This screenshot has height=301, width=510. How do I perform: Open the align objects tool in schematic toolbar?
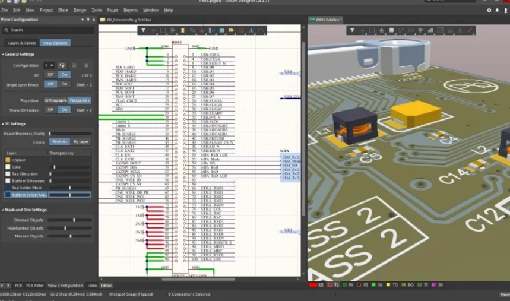tap(173, 31)
